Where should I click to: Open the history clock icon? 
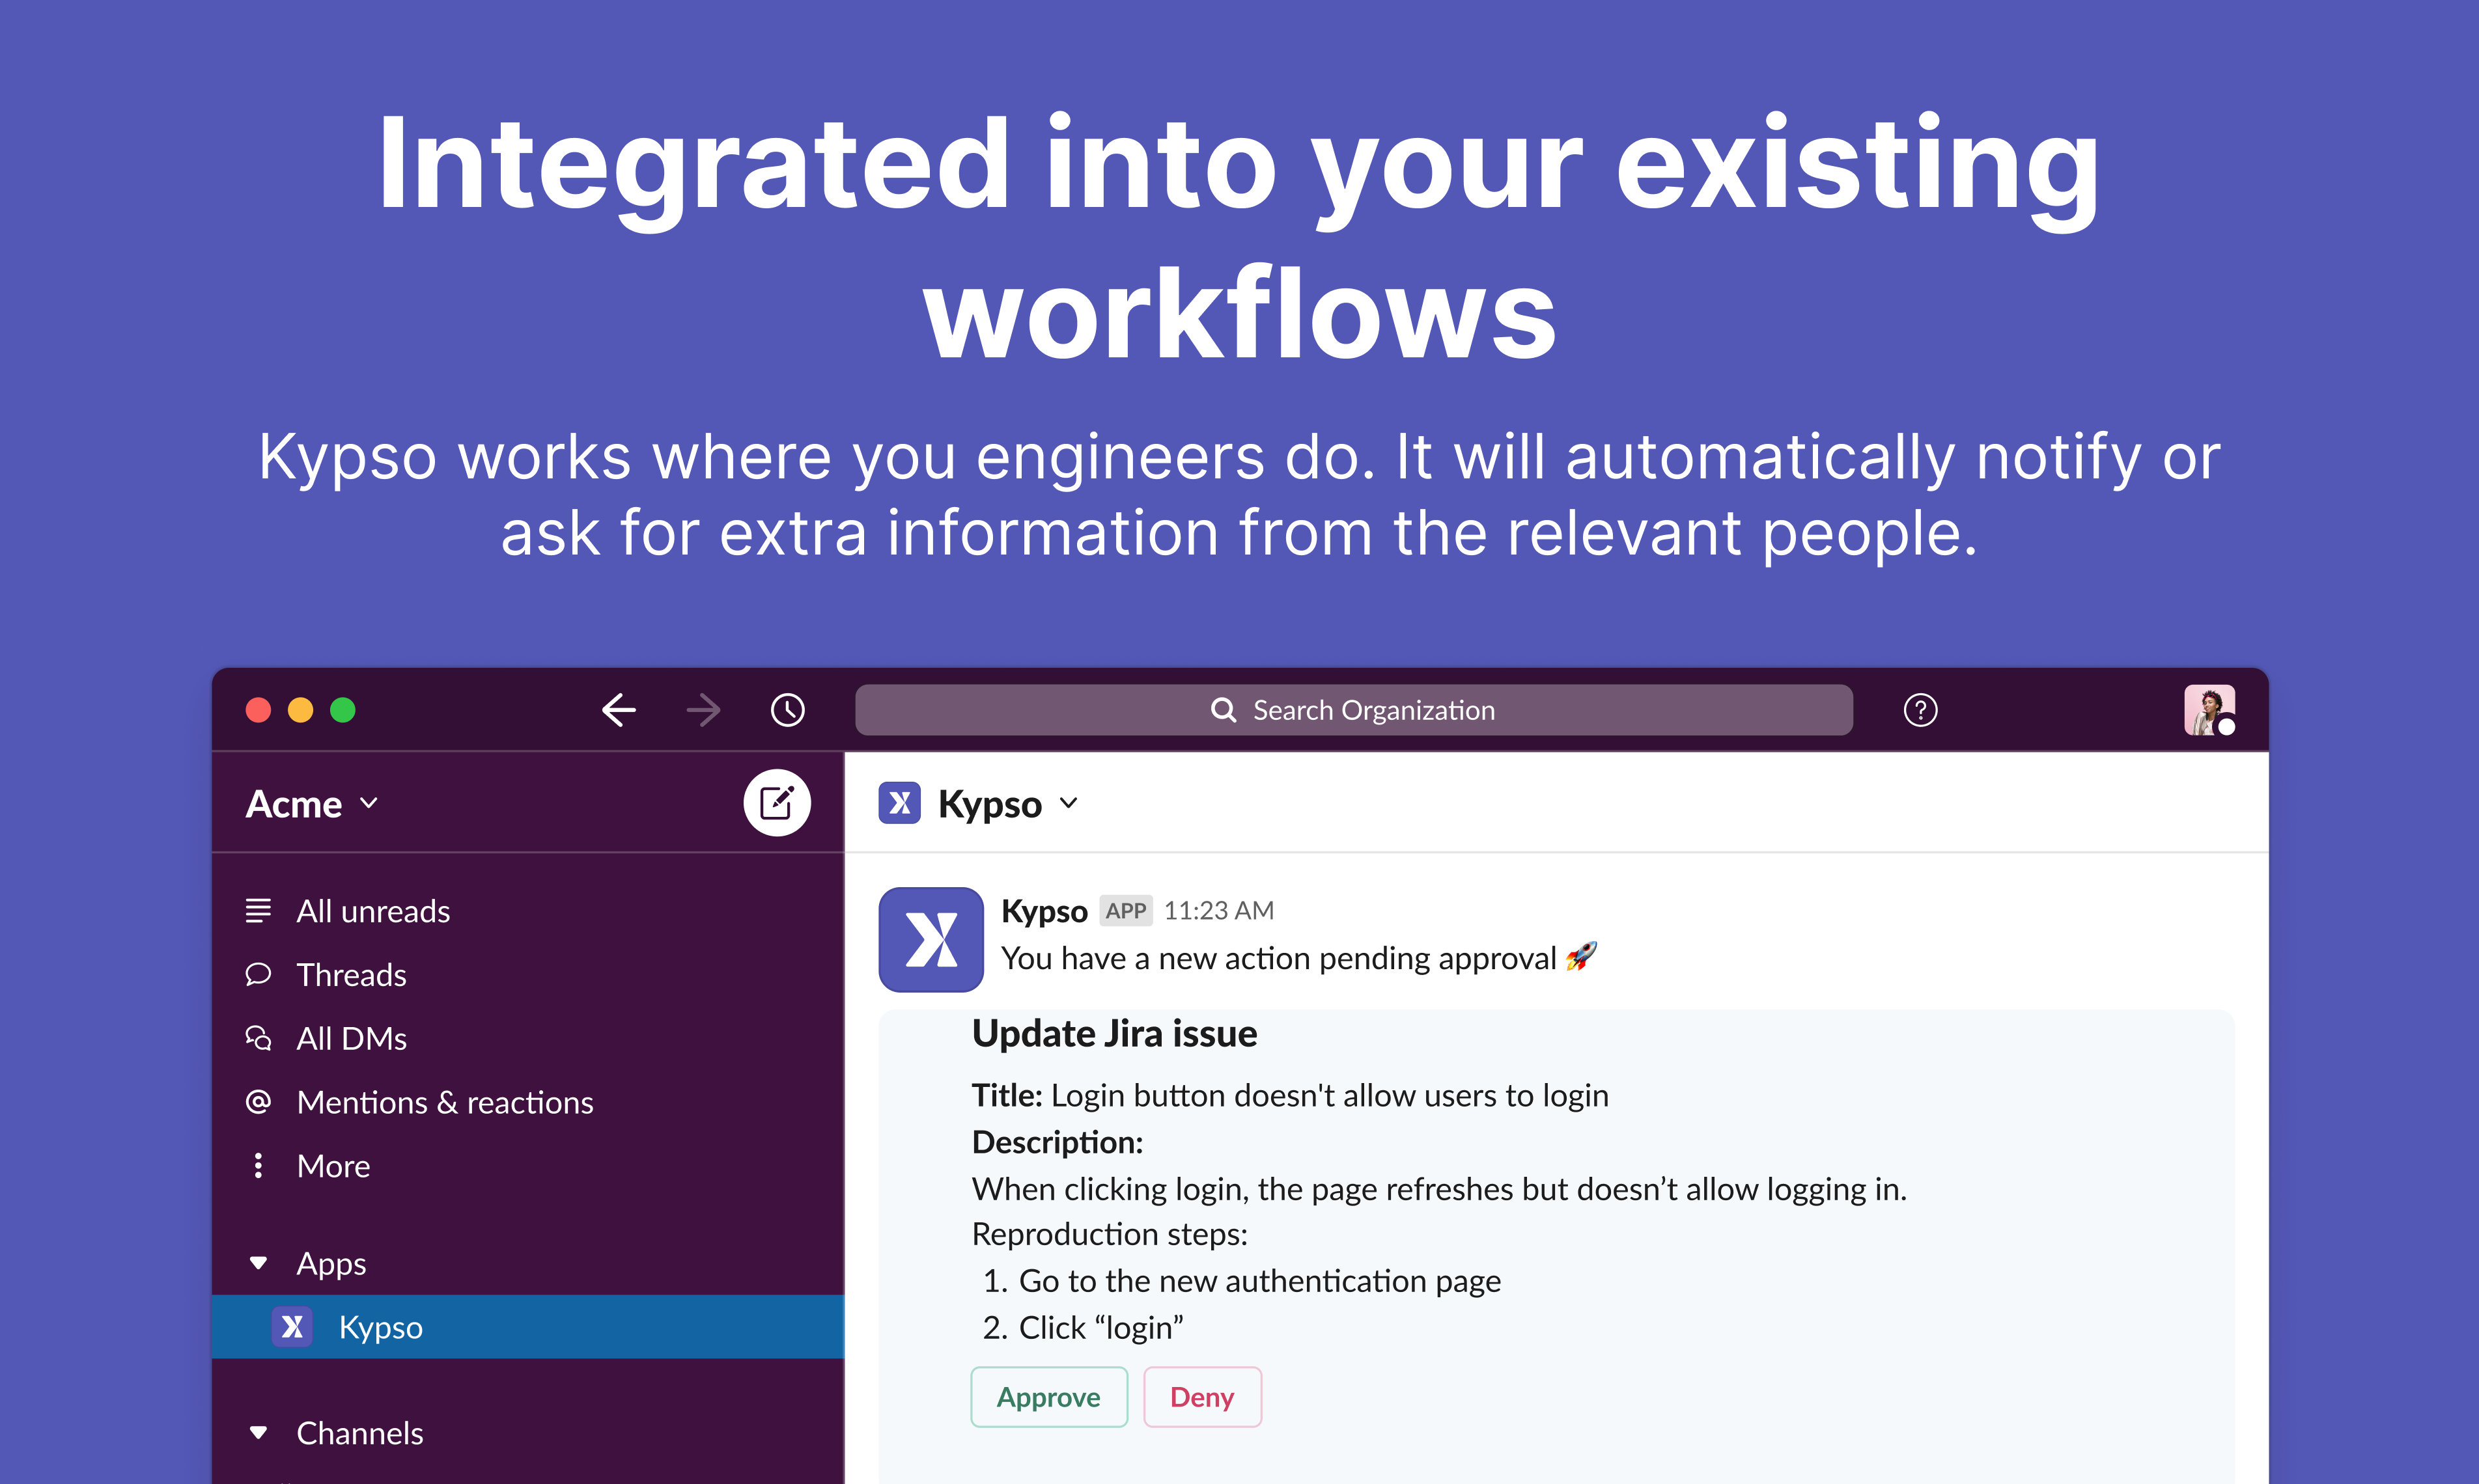pyautogui.click(x=787, y=710)
